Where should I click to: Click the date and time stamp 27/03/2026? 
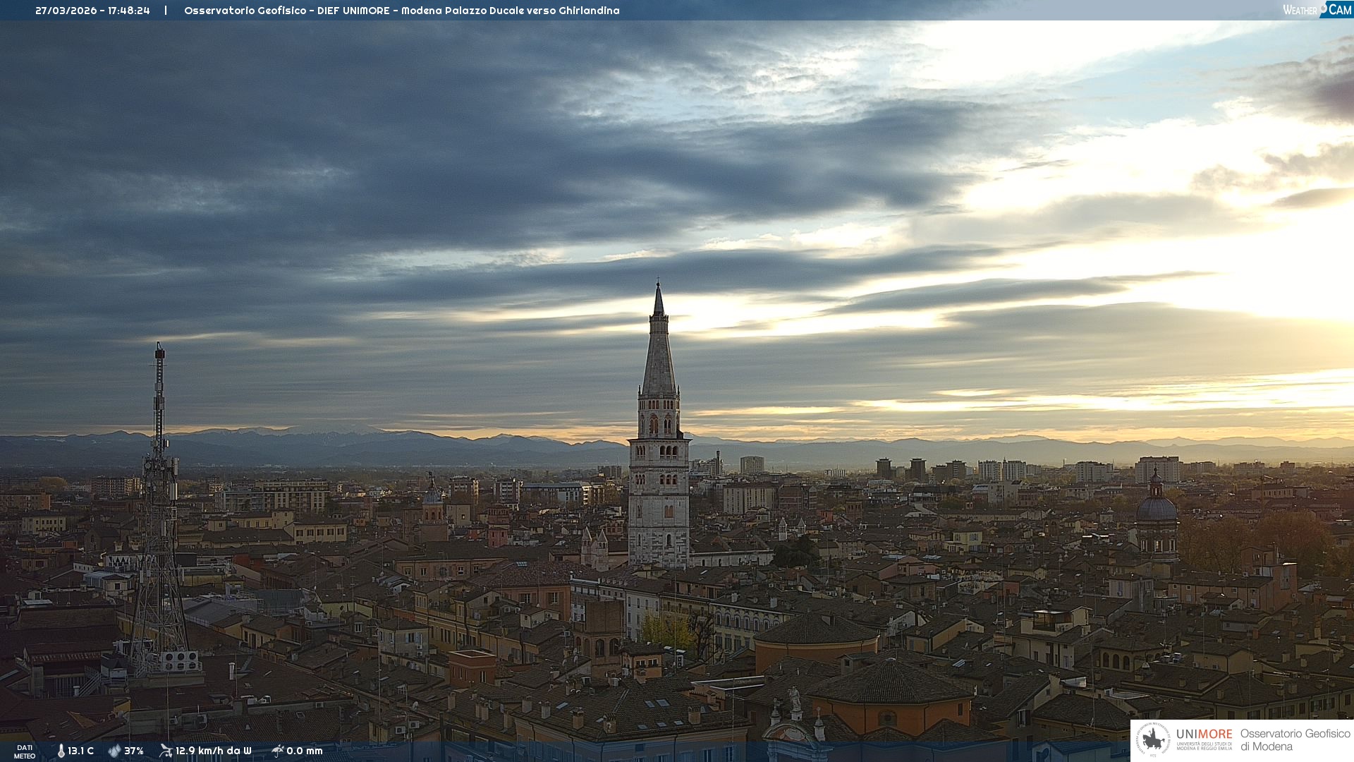(x=92, y=11)
